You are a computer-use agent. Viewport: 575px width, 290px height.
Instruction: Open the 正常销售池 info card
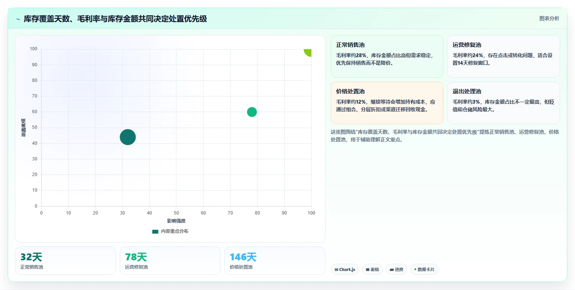(387, 56)
